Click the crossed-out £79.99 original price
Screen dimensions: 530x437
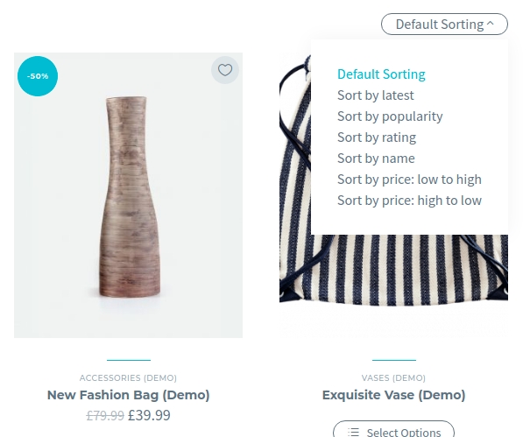(x=105, y=416)
